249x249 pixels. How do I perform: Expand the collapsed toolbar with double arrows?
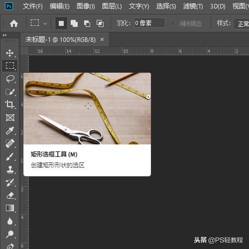click(x=4, y=35)
